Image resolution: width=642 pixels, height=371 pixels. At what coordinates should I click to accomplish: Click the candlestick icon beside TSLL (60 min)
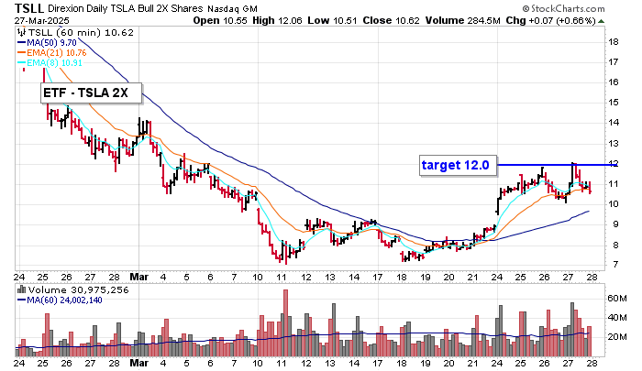click(x=22, y=33)
